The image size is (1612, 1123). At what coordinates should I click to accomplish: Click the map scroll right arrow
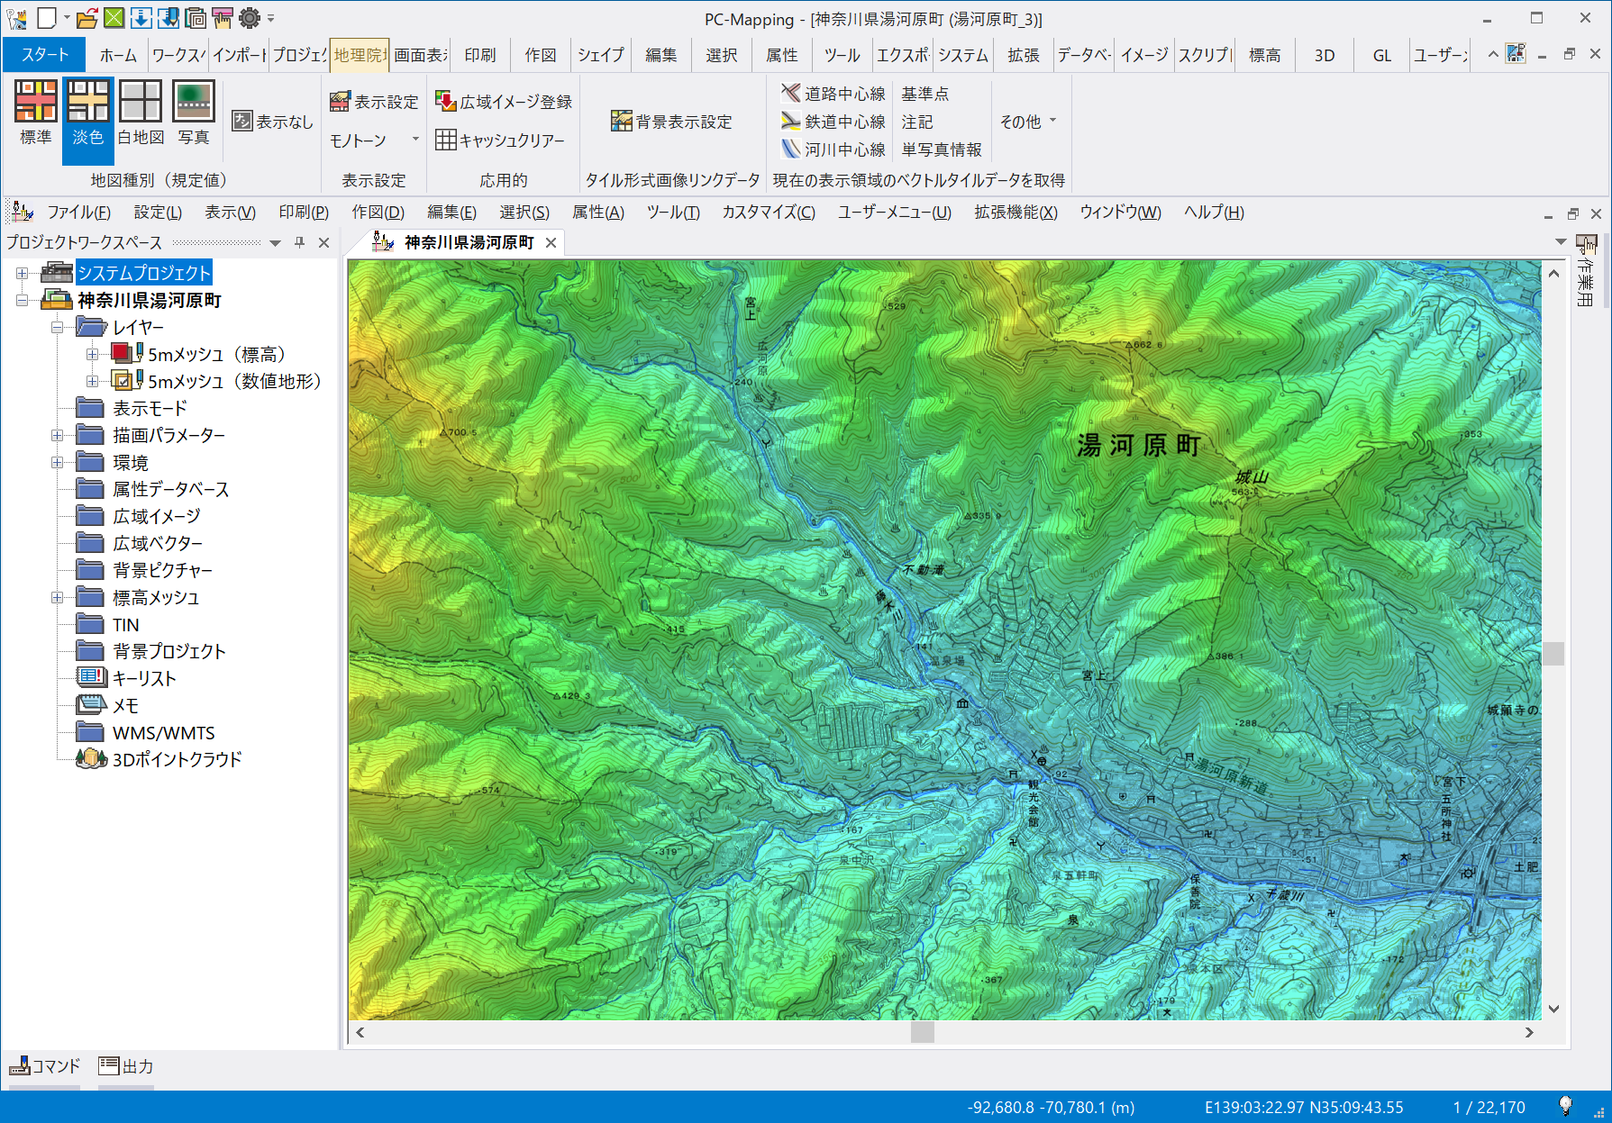pos(1528,1032)
